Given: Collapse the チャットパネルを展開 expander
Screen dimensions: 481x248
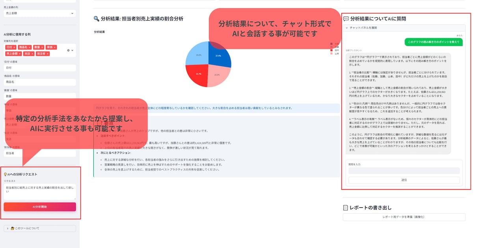Looking at the screenshot, I should [404, 28].
